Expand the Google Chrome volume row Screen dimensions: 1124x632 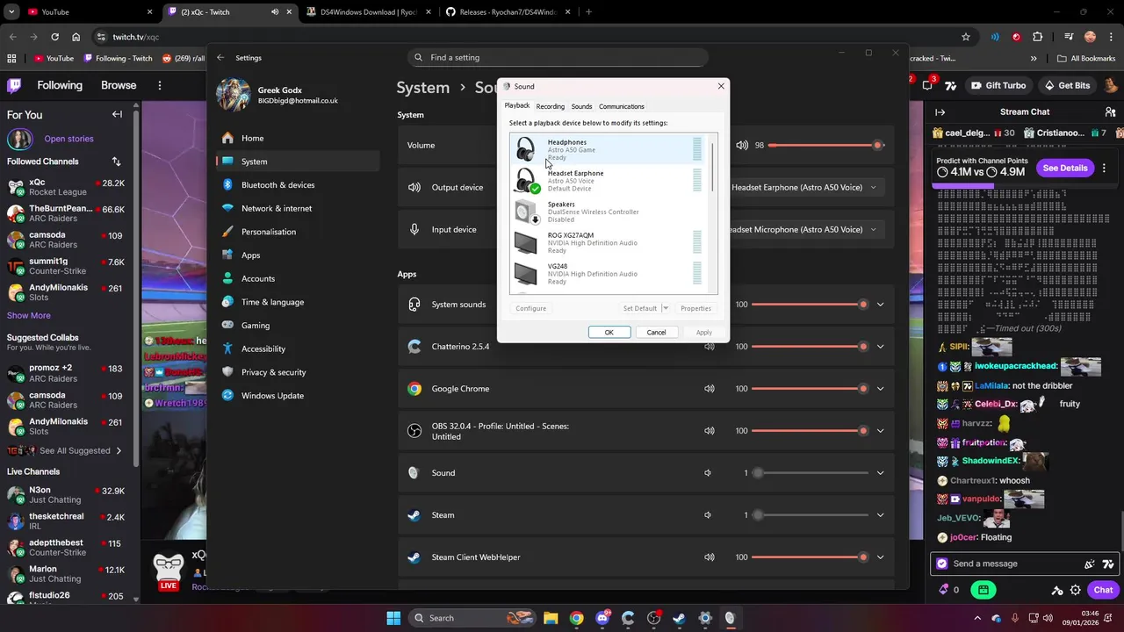click(880, 389)
